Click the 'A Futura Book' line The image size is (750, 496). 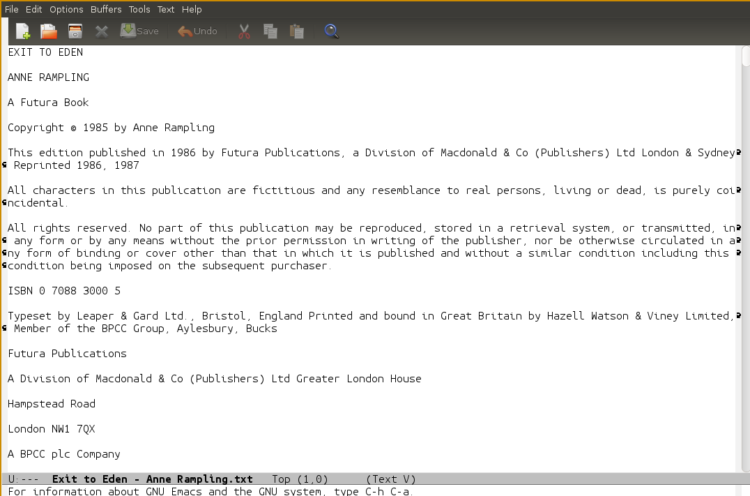click(x=48, y=102)
